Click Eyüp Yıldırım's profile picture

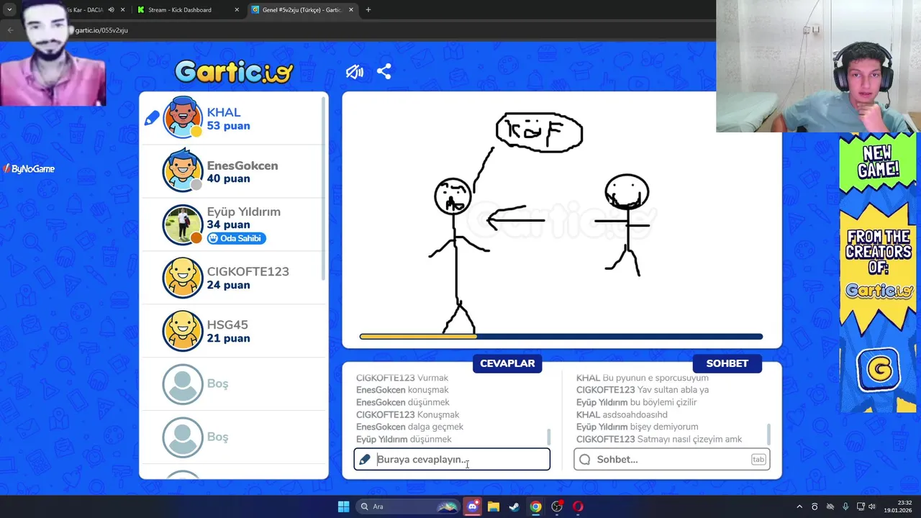click(x=183, y=224)
